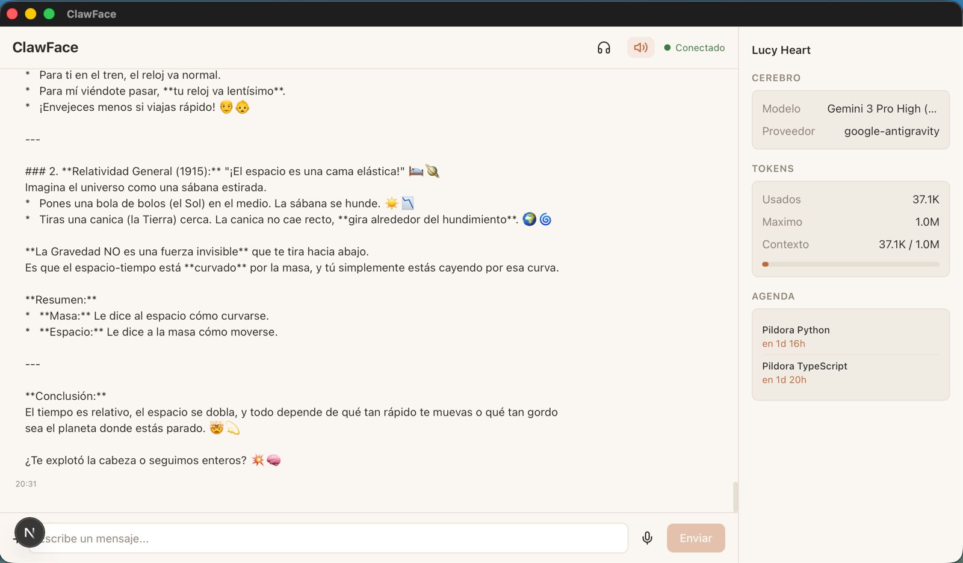
Task: Click the green Conectado status dot
Action: [x=667, y=48]
